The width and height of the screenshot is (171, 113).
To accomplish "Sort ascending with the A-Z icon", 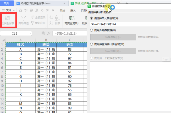I will 51,17.
